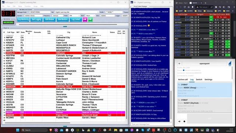Select the Log tab in openspot4
Image resolution: width=236 pixels, height=133 pixels.
pyautogui.click(x=192, y=79)
